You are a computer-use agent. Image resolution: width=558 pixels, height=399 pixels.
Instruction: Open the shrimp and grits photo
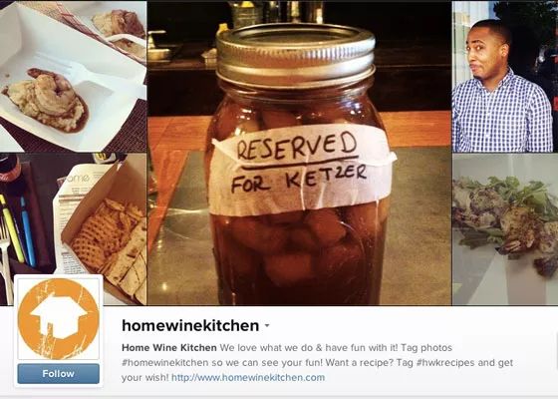coord(73,77)
